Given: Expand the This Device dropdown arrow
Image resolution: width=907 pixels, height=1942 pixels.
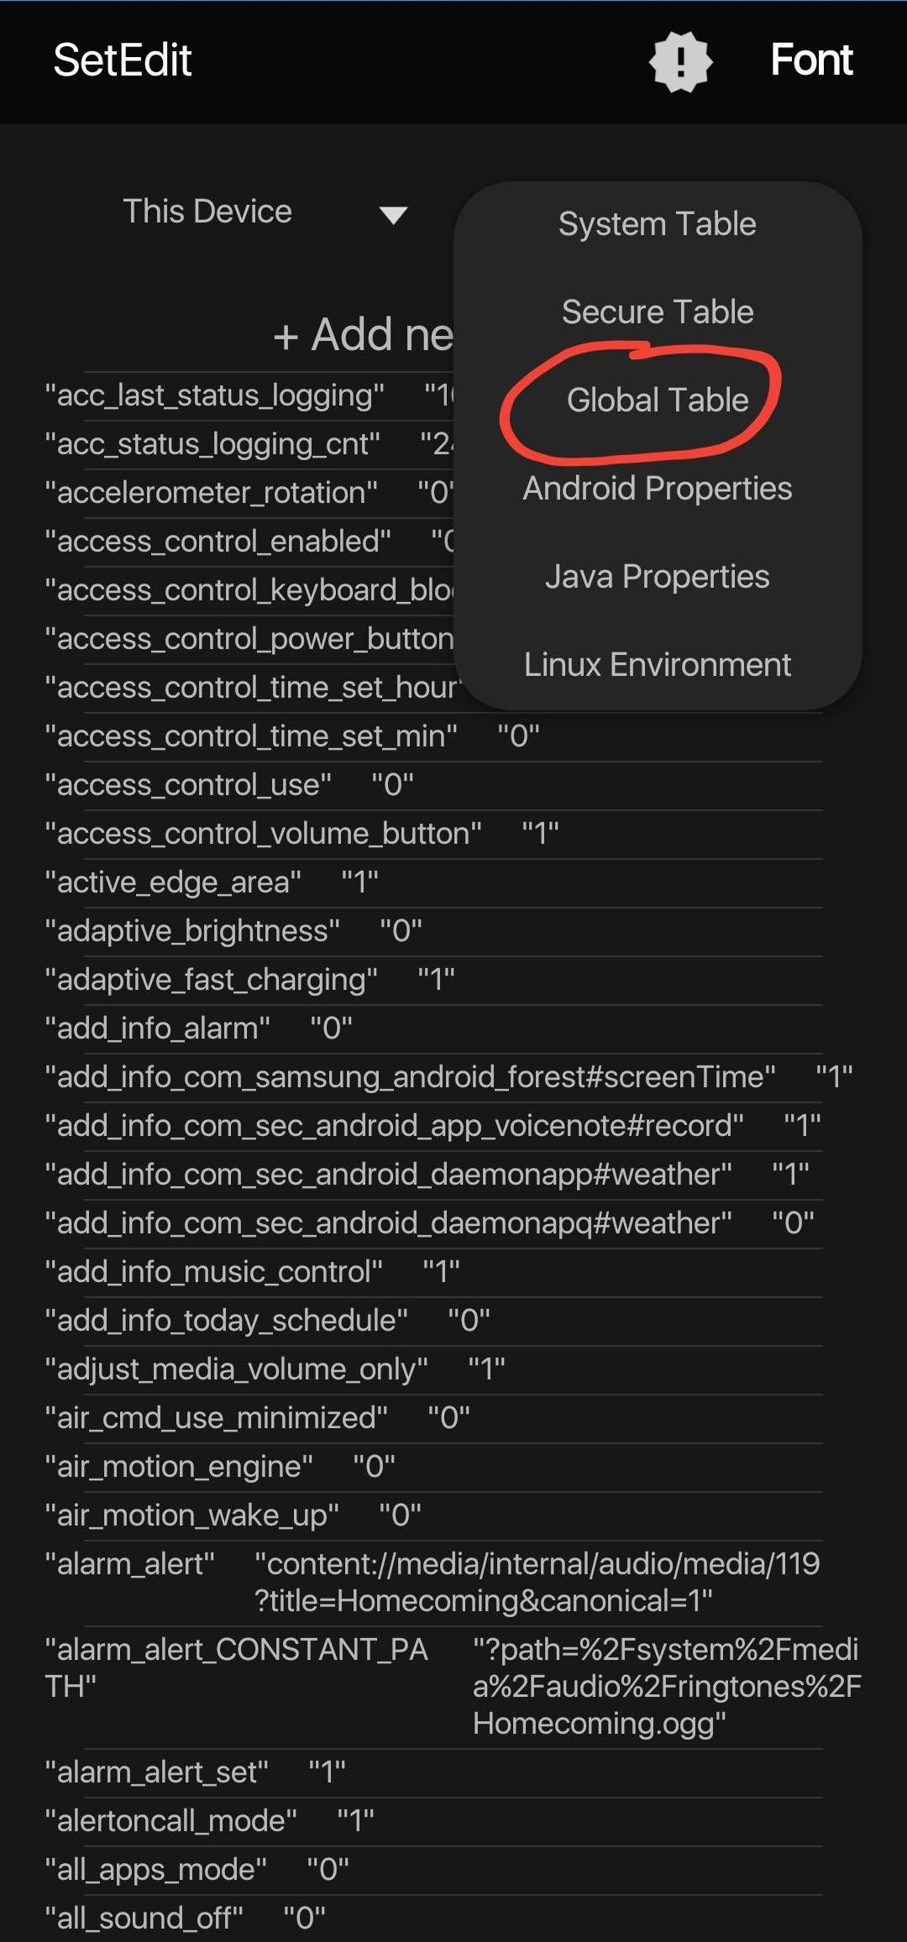Looking at the screenshot, I should [x=393, y=215].
